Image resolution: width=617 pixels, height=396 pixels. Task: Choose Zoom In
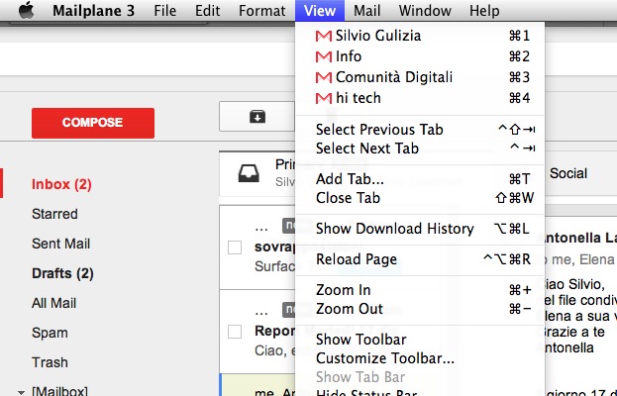tap(420, 290)
